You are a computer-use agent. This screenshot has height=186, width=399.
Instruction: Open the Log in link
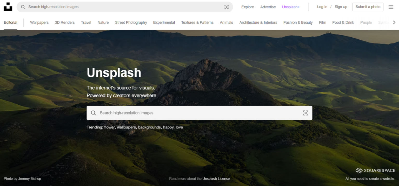[x=322, y=7]
